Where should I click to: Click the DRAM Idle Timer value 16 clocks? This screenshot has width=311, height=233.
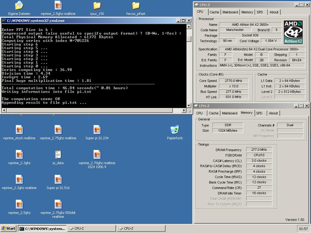(259, 193)
